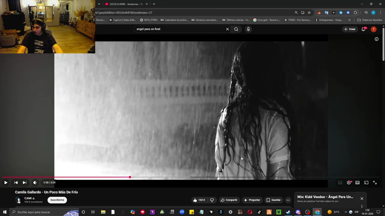Go to the previous video in playlist

click(16, 182)
